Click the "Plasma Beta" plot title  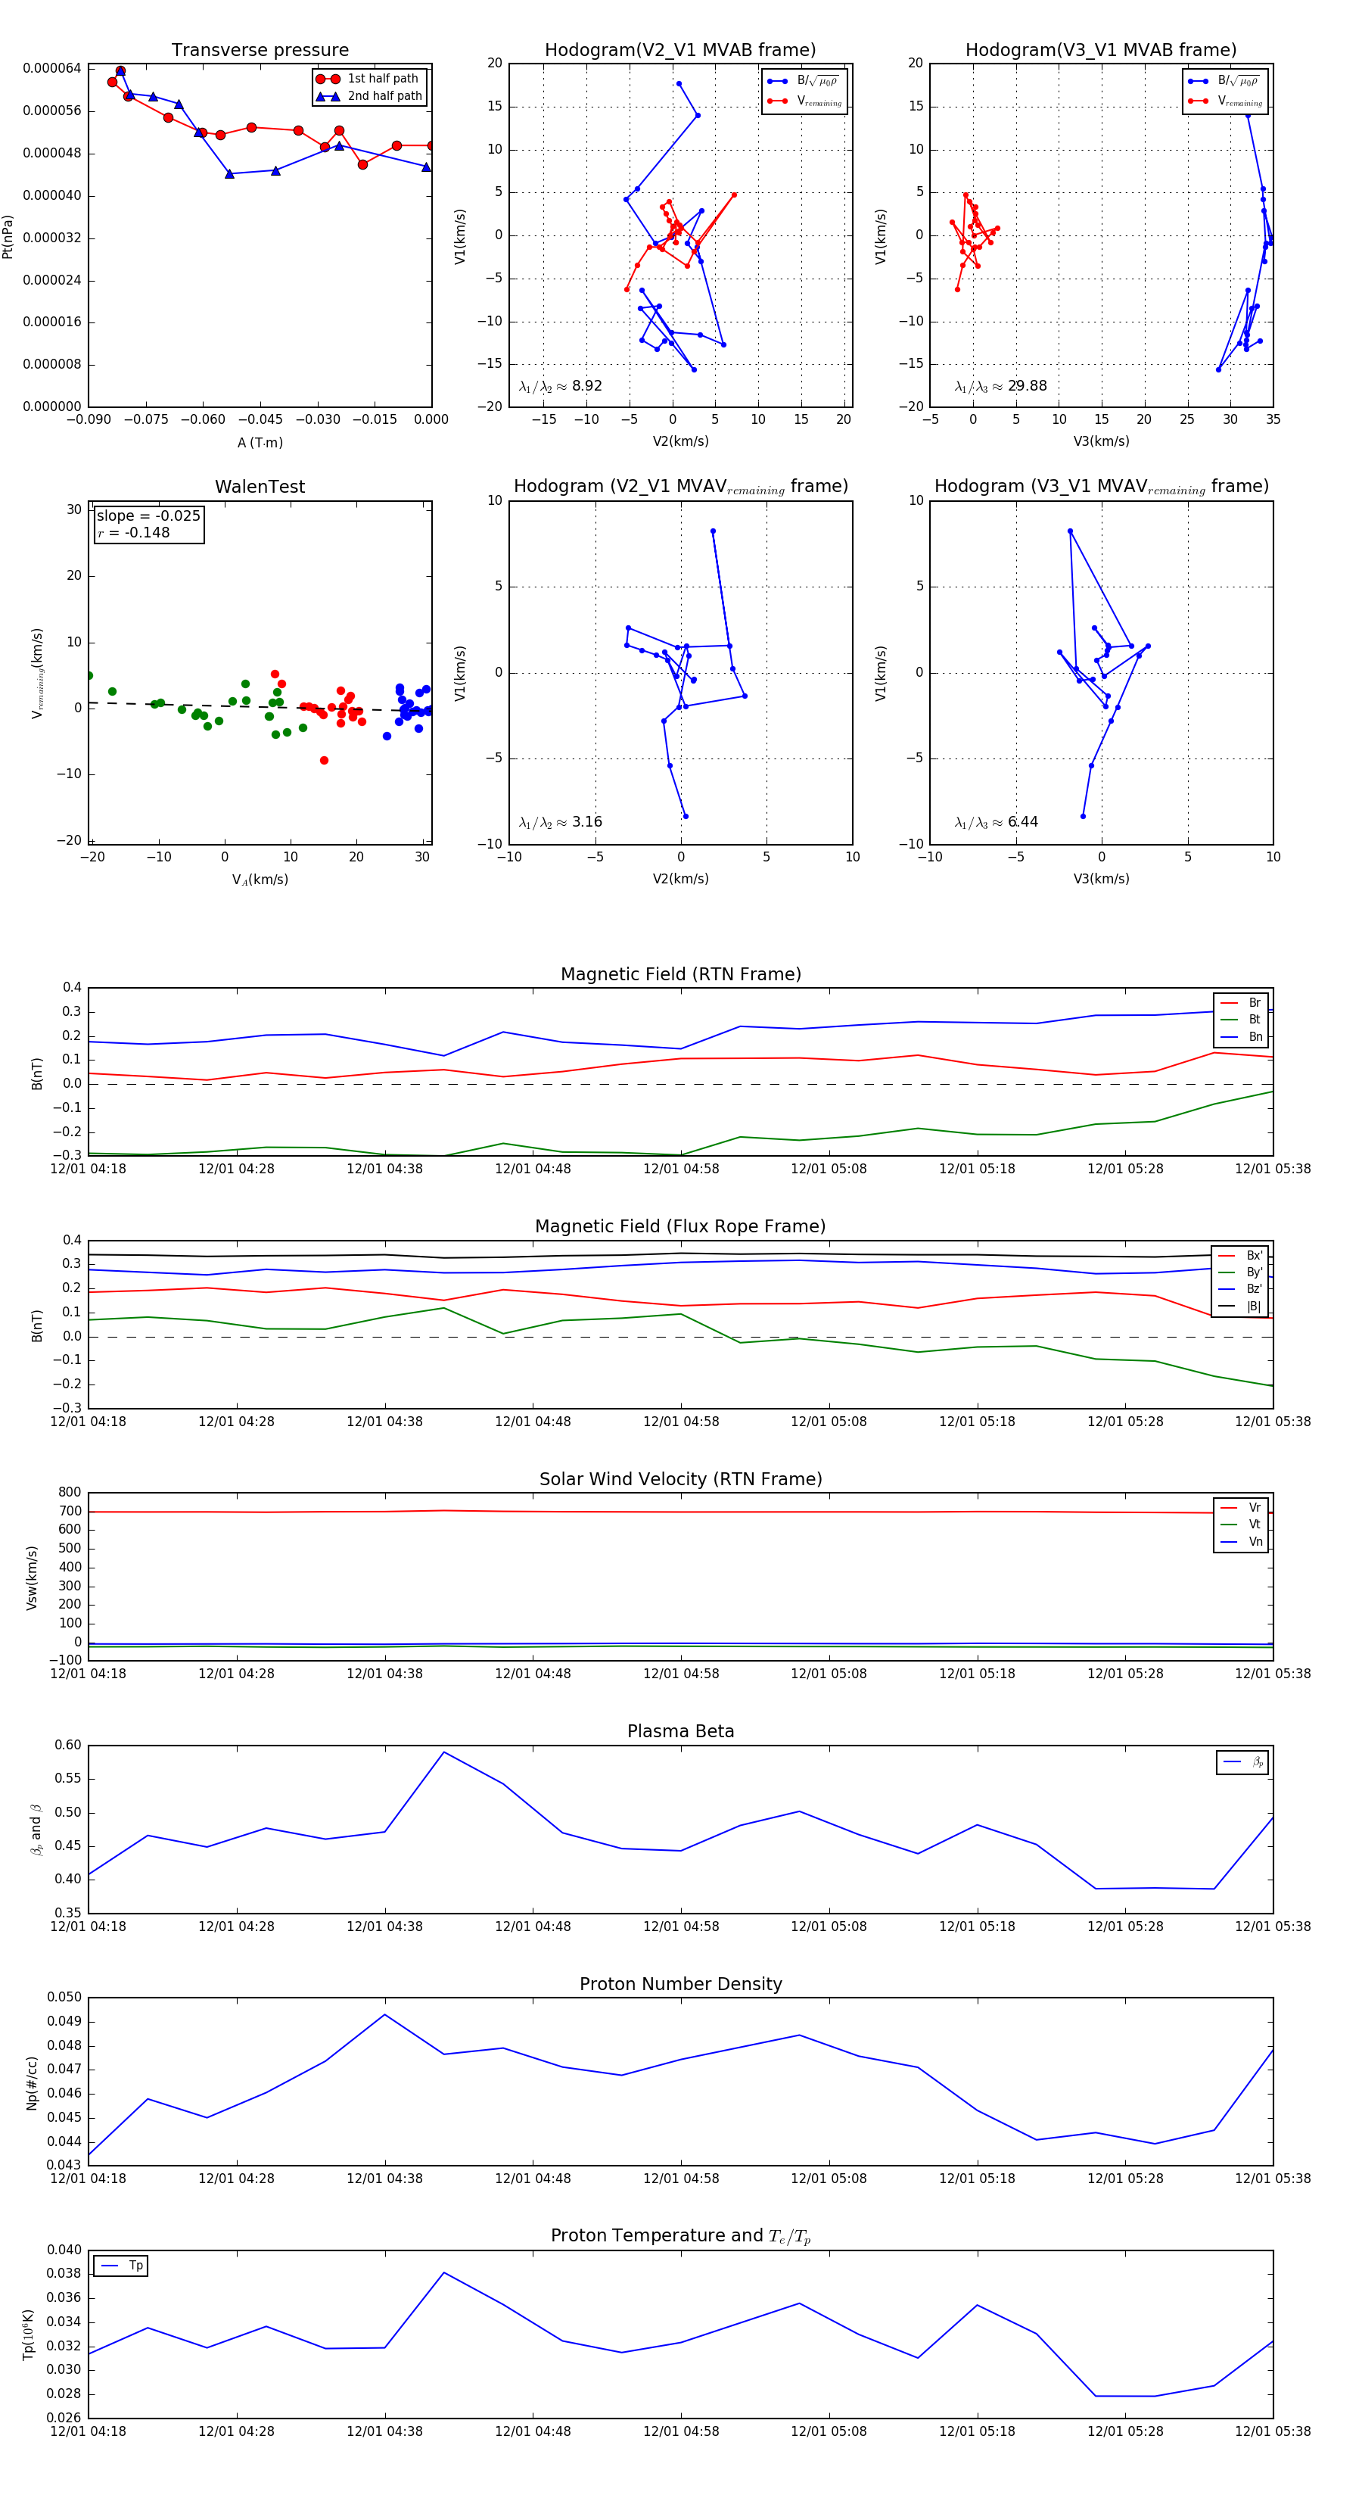coord(680,1731)
